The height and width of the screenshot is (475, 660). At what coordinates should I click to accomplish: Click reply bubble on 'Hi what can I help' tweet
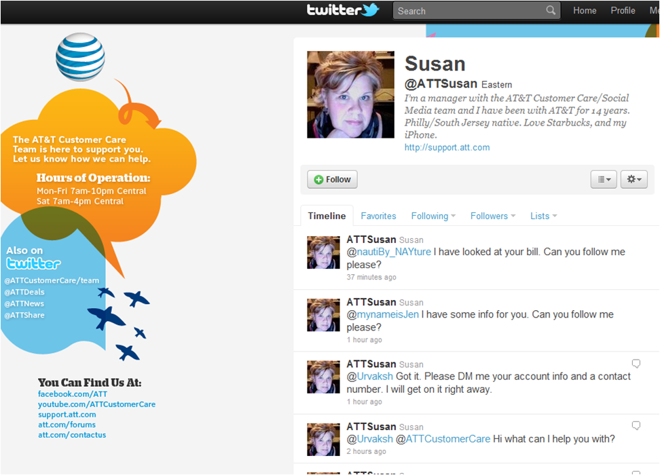pyautogui.click(x=636, y=426)
